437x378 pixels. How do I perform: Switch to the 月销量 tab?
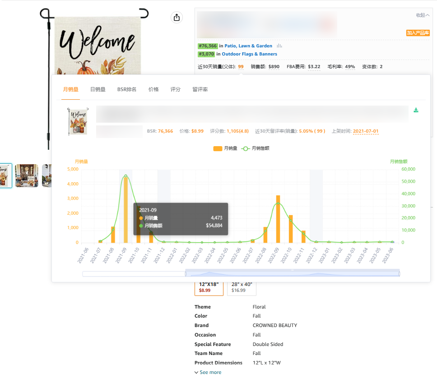click(x=70, y=89)
